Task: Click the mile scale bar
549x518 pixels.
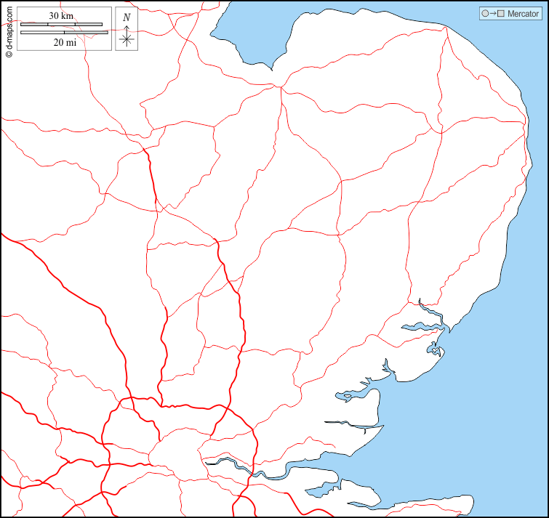Action: (x=64, y=32)
